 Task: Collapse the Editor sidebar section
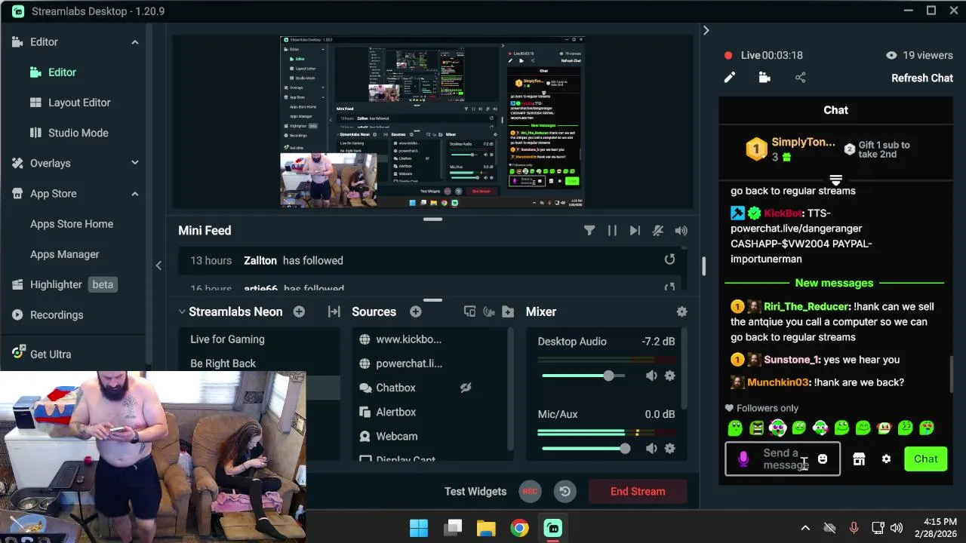coord(135,42)
